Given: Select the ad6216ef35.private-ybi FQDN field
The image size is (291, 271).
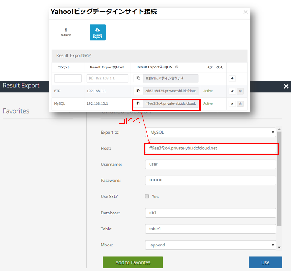Looking at the screenshot, I should coord(170,91).
